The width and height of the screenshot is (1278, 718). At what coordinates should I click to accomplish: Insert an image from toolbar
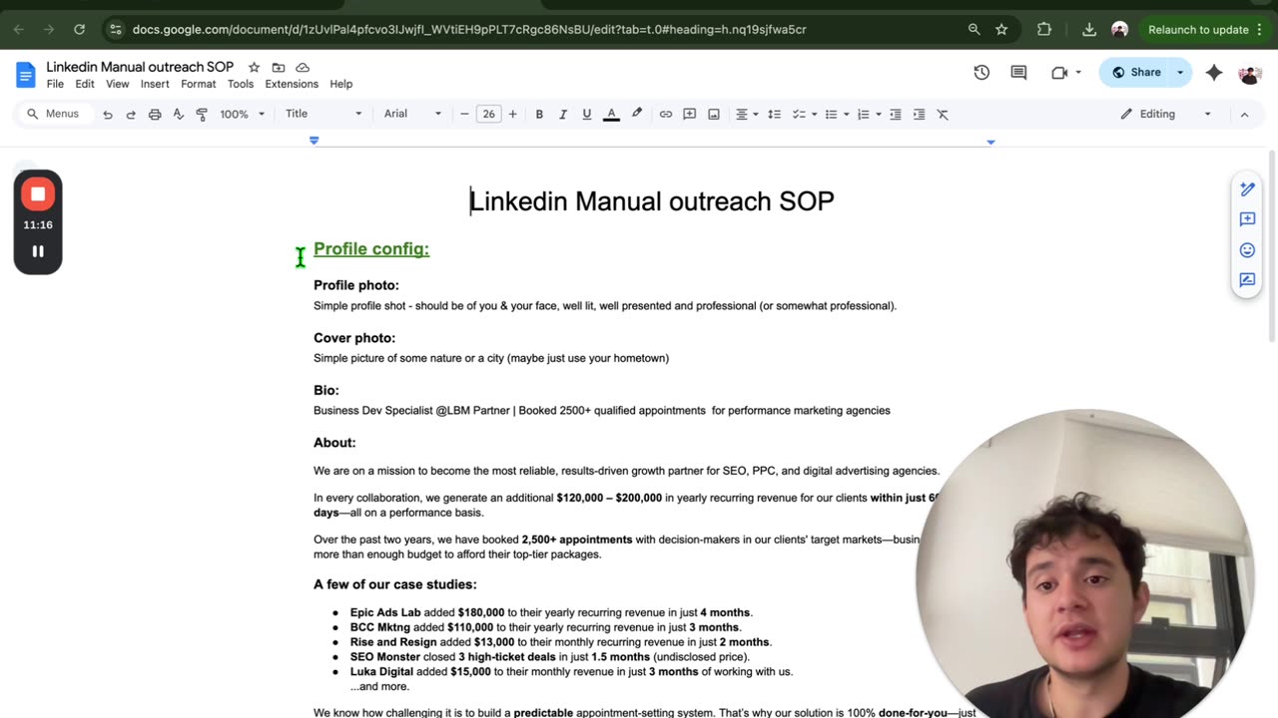pos(714,114)
